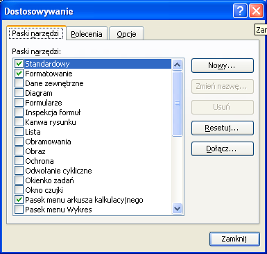Select the Dane zewnętrzne list entry
267x254 pixels.
tap(54, 83)
